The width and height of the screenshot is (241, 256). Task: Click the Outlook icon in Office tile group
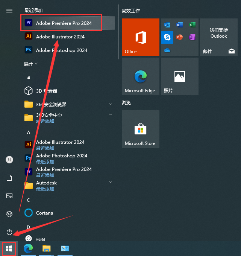coord(167,25)
